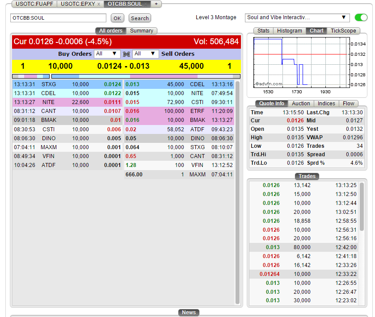Select the BMAK sell order at 0.016
This screenshot has width=375, height=317.
[x=179, y=120]
